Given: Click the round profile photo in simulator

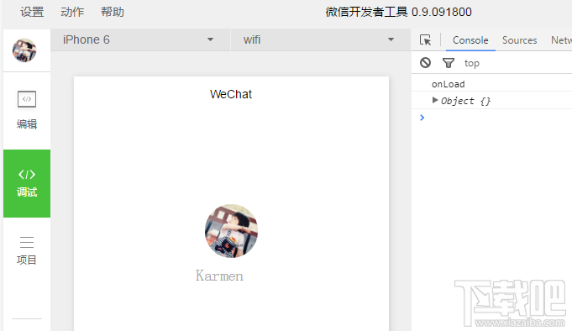Looking at the screenshot, I should [x=231, y=231].
